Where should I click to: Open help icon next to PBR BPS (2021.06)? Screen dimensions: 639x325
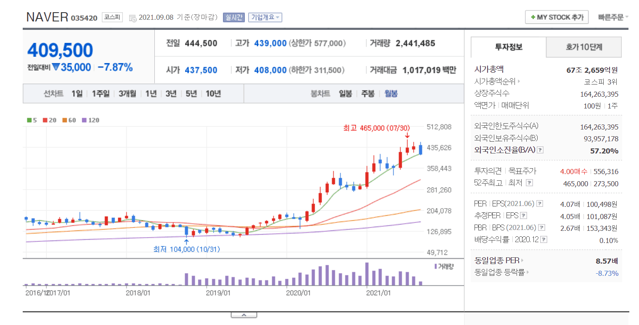(542, 228)
